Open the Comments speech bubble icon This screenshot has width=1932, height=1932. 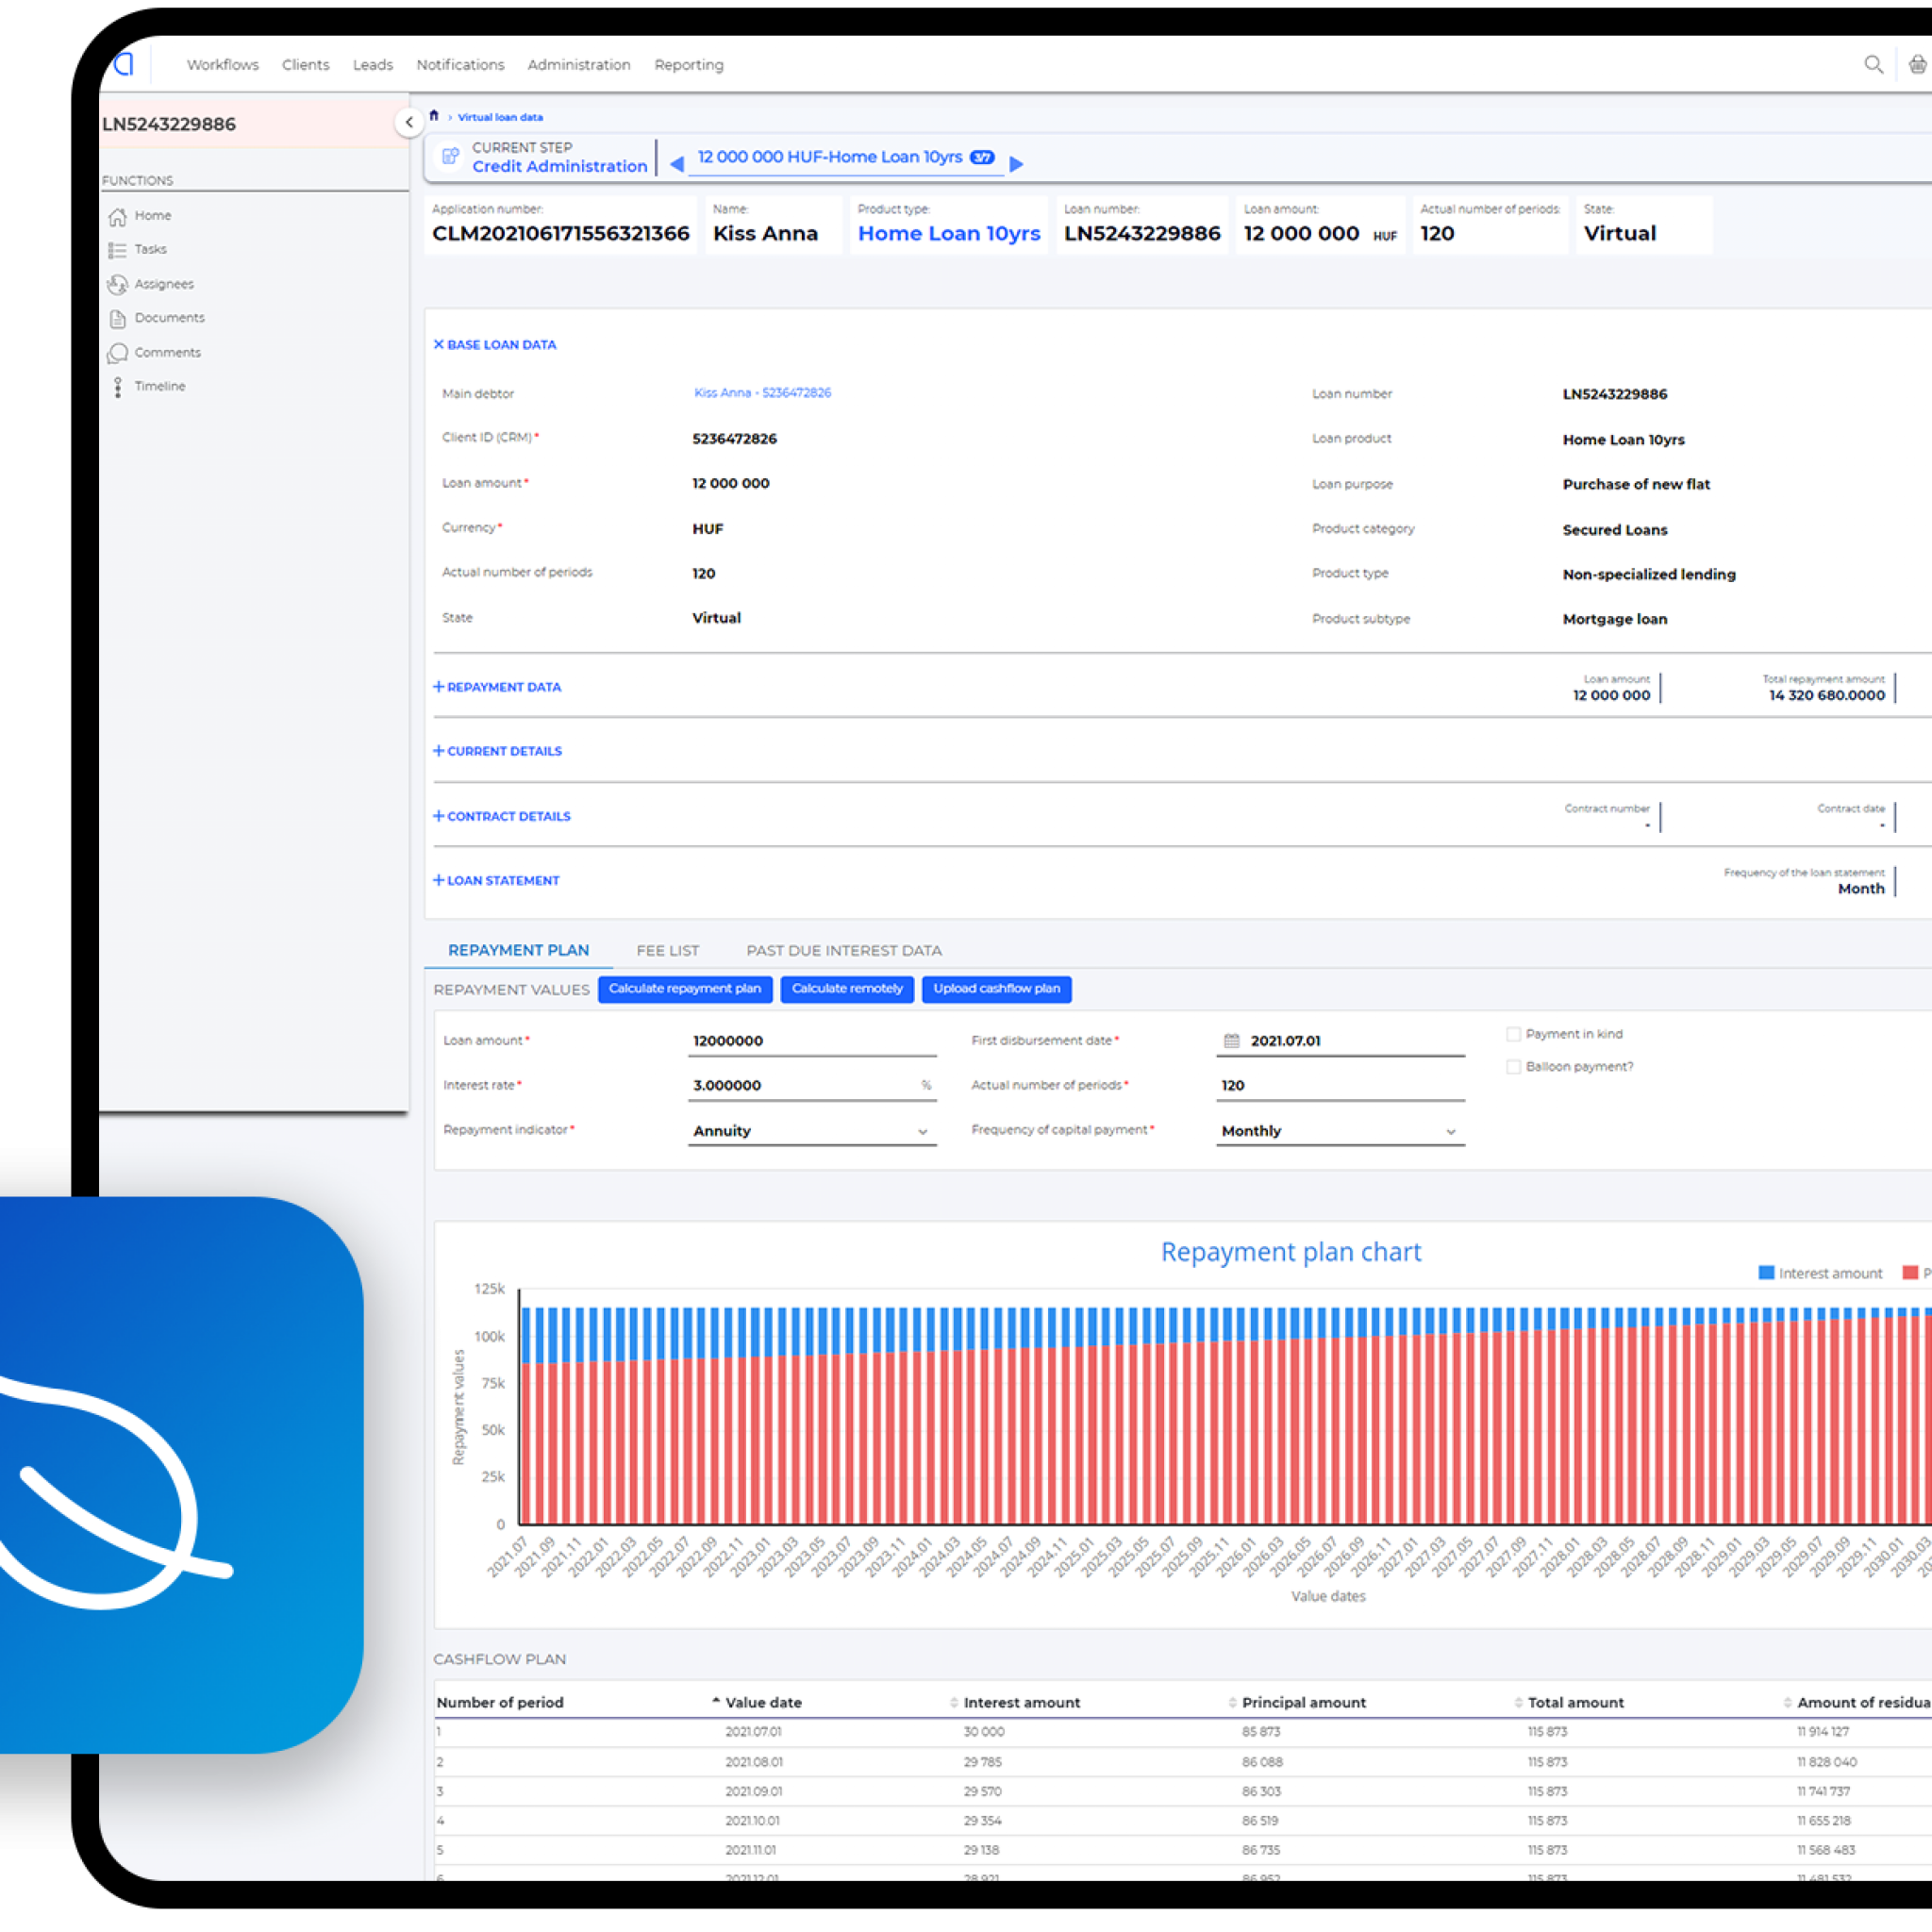tap(117, 352)
